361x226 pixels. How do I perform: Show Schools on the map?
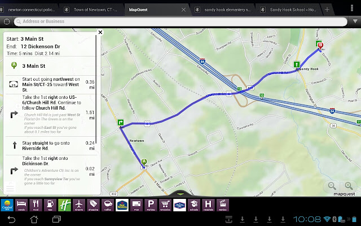point(194,205)
